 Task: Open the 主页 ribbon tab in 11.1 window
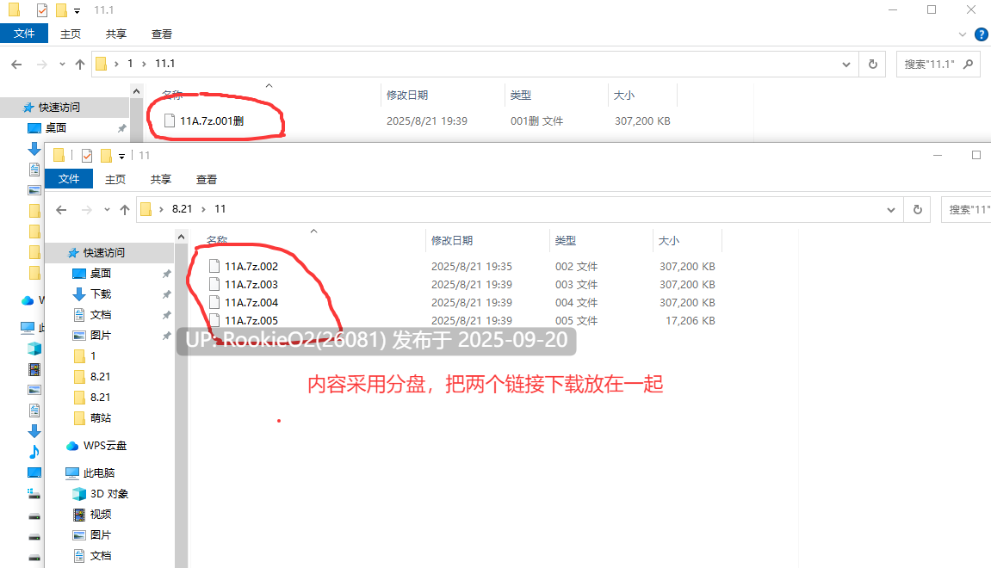(x=70, y=34)
